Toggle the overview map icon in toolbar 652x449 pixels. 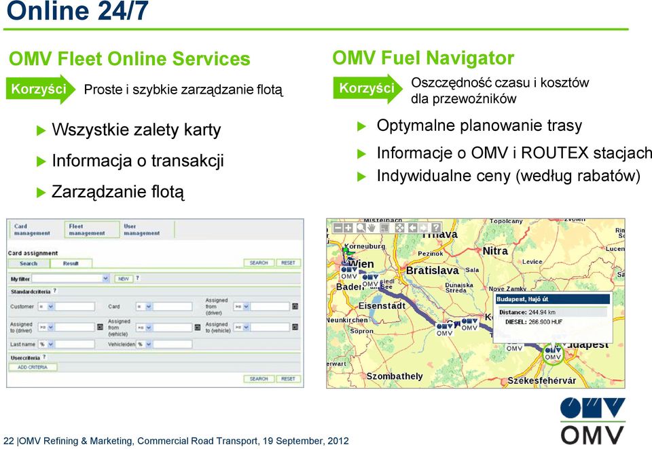coord(384,228)
